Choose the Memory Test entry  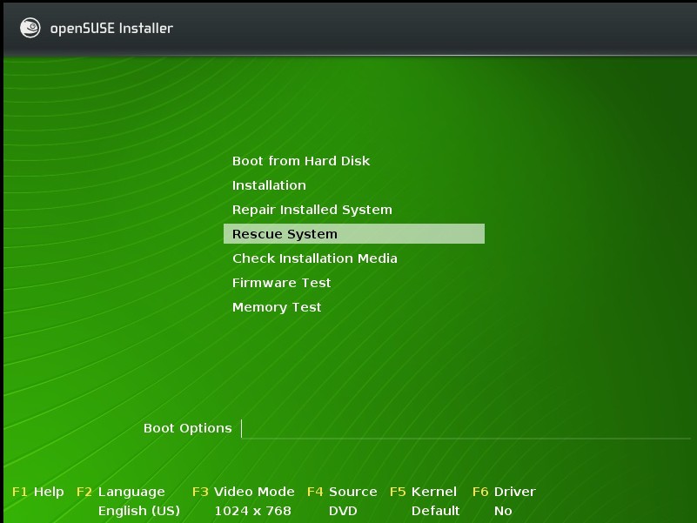(x=277, y=307)
